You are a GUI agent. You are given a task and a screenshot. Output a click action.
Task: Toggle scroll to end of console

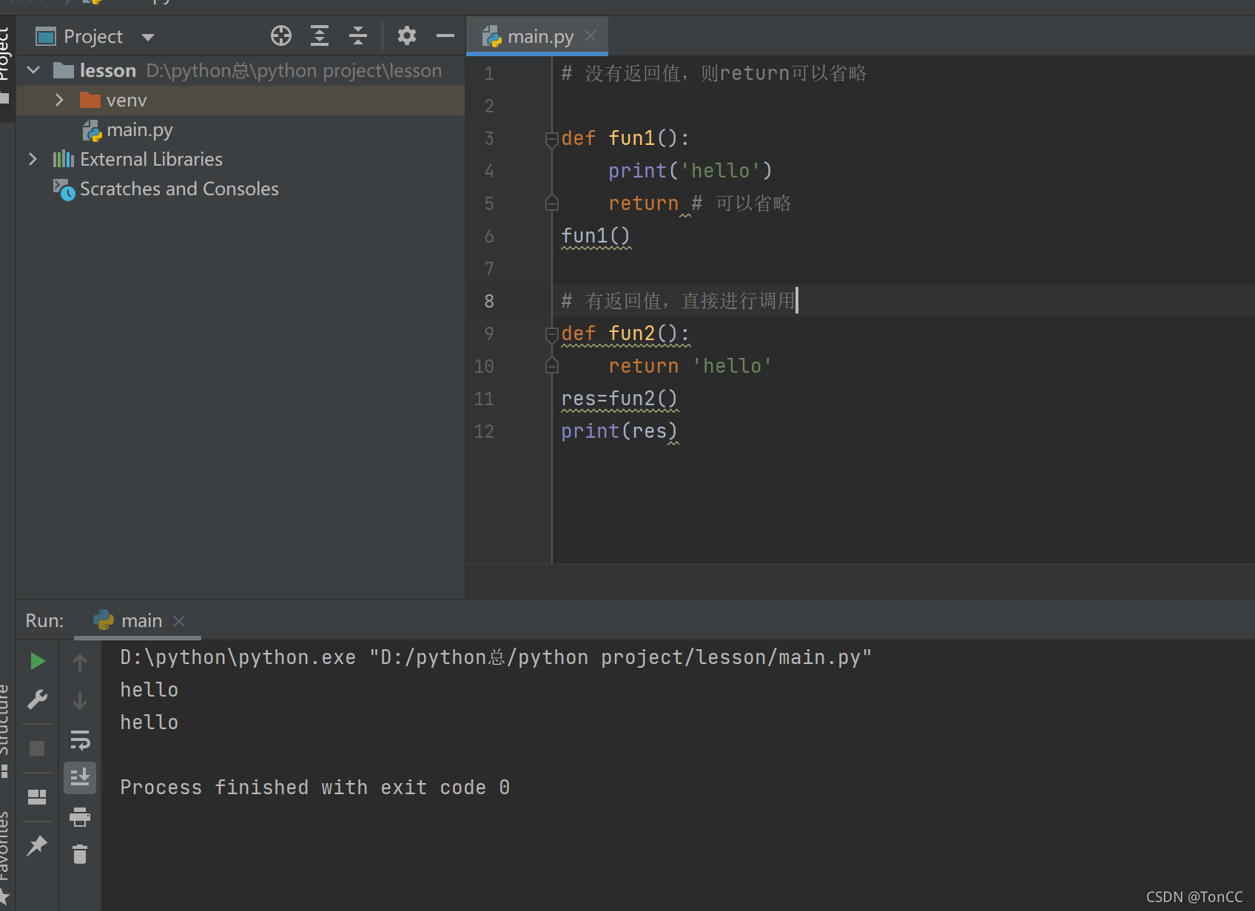(80, 778)
